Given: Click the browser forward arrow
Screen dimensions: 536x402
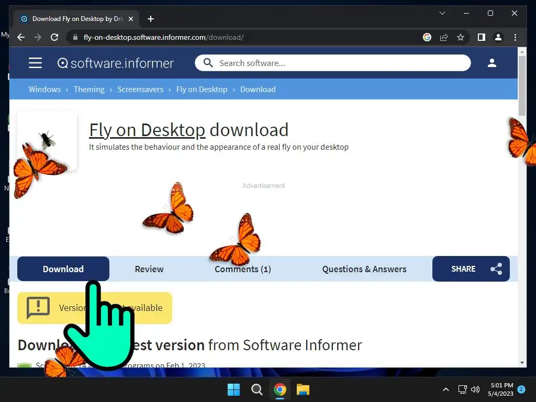Looking at the screenshot, I should point(38,37).
